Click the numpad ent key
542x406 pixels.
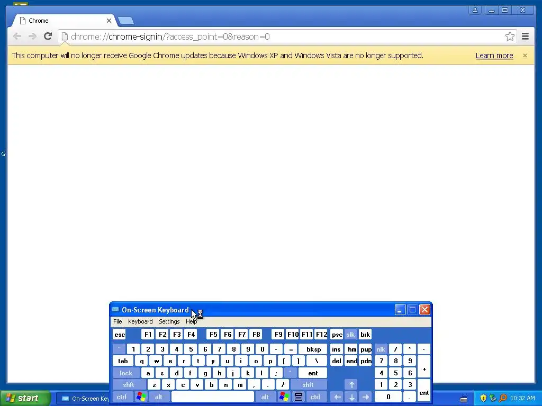pos(424,391)
